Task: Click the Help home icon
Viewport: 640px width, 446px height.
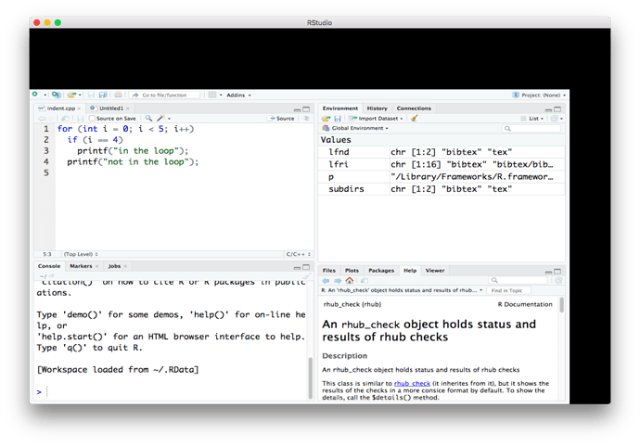Action: (350, 280)
